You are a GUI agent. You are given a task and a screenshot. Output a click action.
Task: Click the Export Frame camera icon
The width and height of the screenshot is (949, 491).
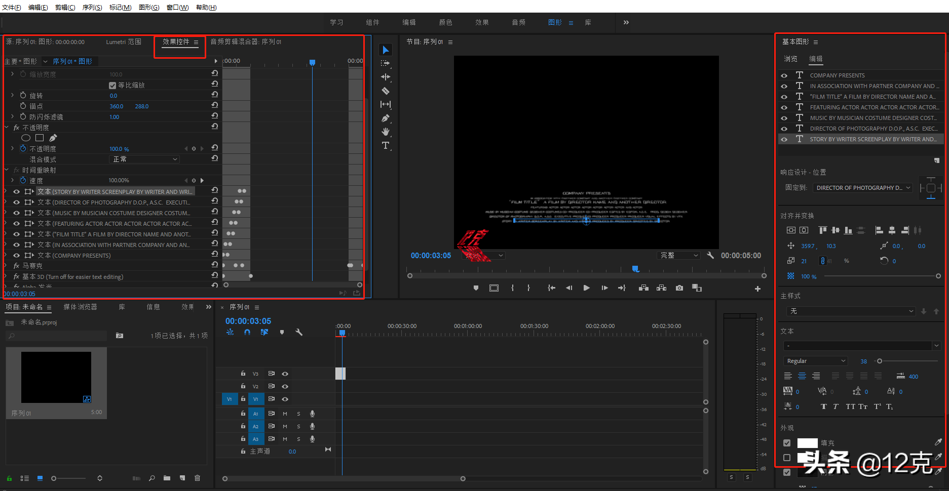click(x=679, y=288)
